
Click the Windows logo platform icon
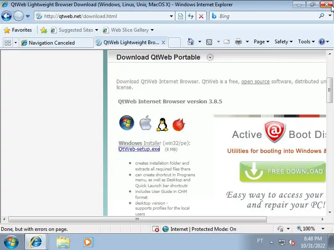tap(127, 122)
